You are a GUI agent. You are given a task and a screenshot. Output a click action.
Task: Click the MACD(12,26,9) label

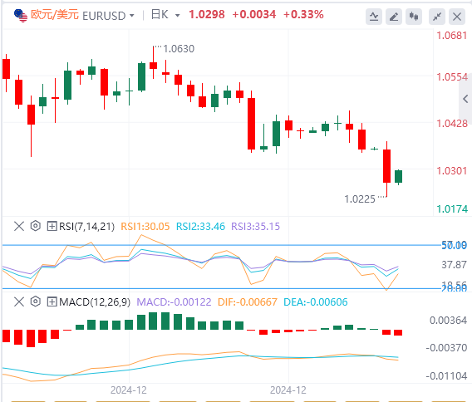pos(95,301)
